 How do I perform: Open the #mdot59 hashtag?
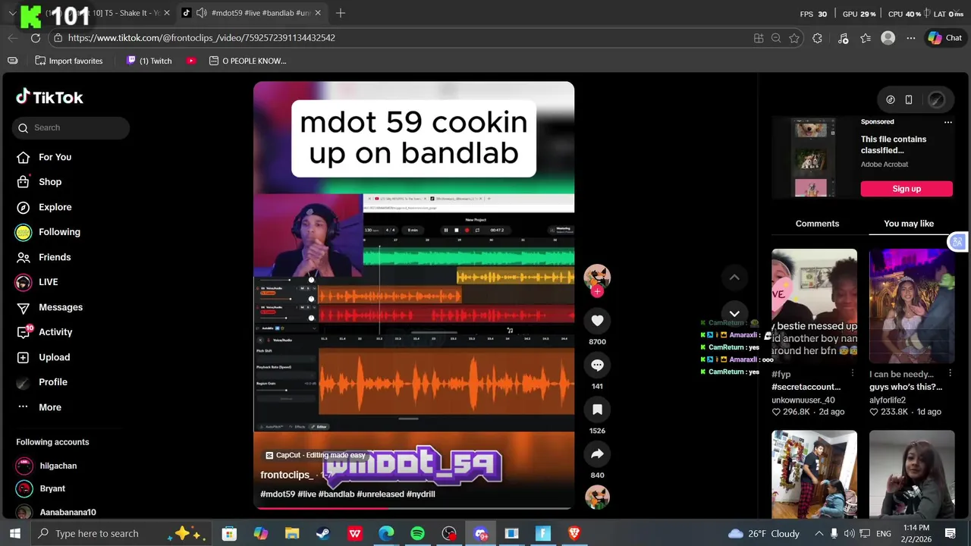point(278,494)
